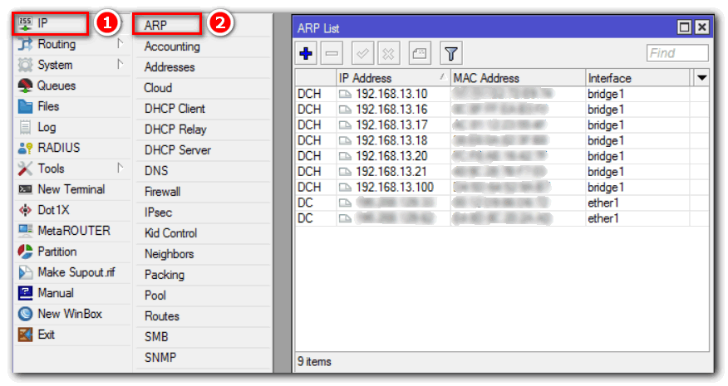Click the Files folder icon

[x=25, y=106]
